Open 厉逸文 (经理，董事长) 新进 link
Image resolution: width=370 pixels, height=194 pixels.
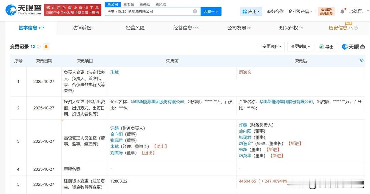point(245,143)
